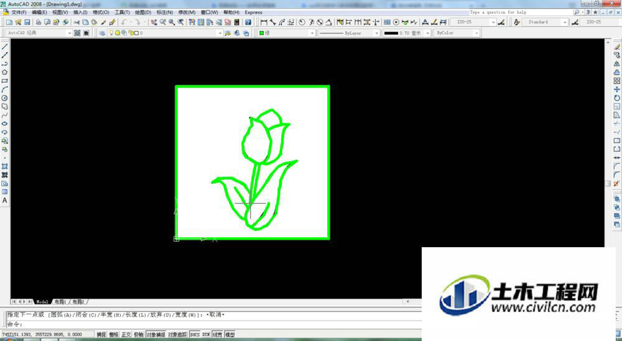
Task: Select the Rotate tool in modify toolbar
Action: 617,98
